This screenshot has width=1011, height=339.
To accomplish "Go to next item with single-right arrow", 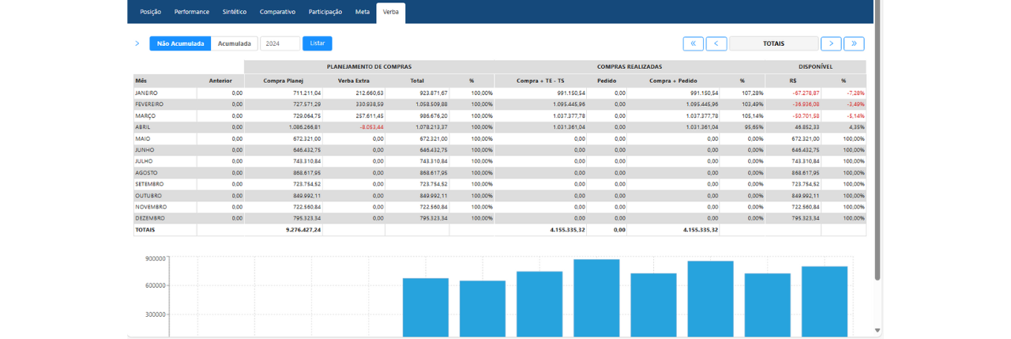I will pos(831,43).
